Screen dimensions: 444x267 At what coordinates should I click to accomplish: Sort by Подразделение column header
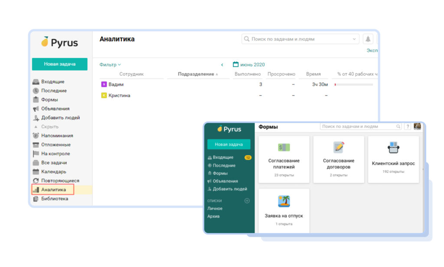(x=198, y=74)
